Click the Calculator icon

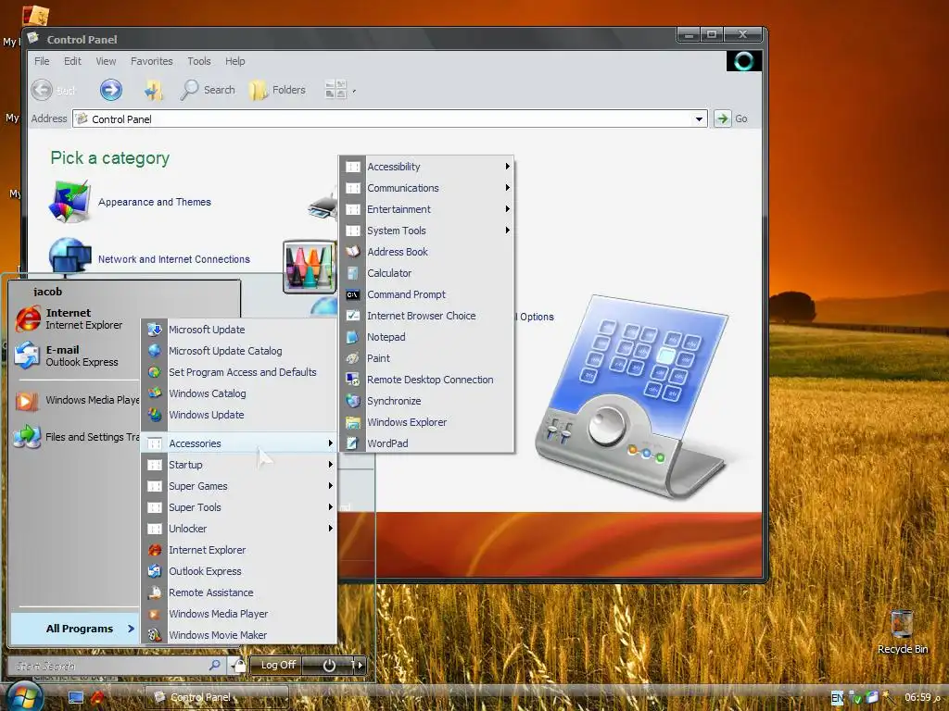353,273
